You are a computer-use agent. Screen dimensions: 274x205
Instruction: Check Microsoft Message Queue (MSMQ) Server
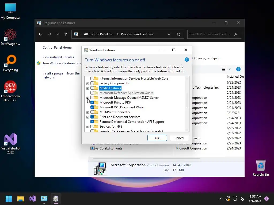click(x=92, y=98)
